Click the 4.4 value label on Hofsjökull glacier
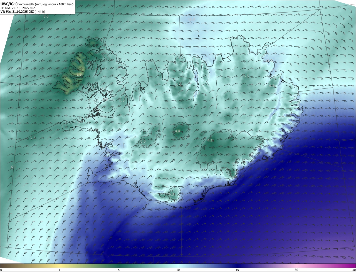The height and width of the screenshot is (272, 356). click(x=177, y=131)
